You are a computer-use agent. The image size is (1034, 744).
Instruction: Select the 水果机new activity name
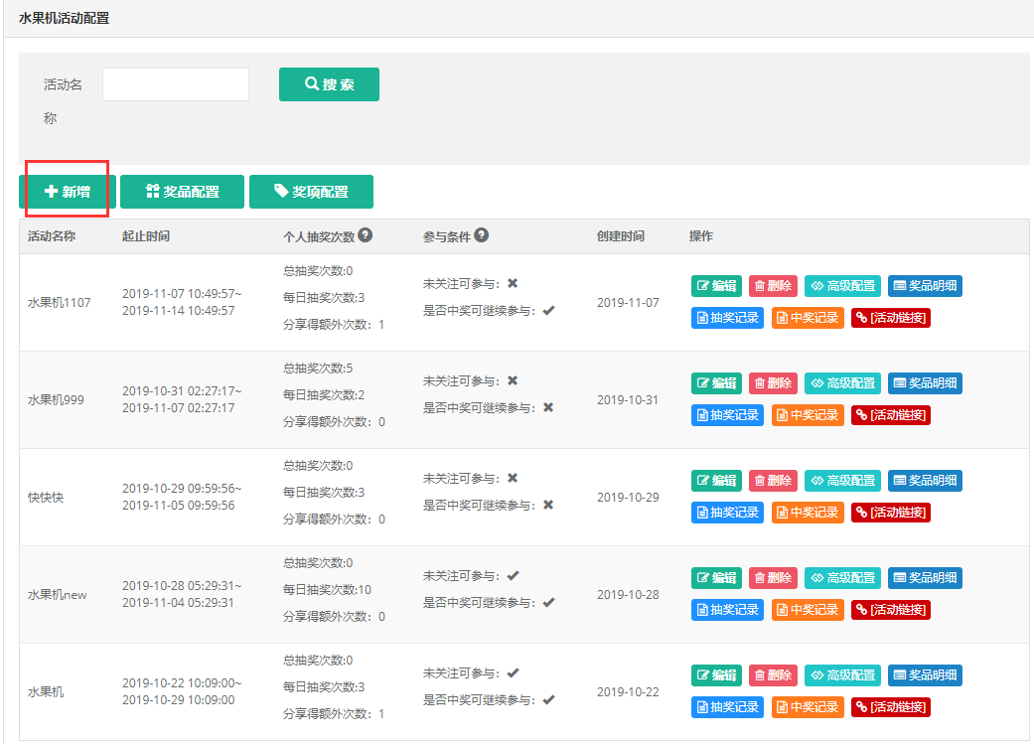pos(58,595)
